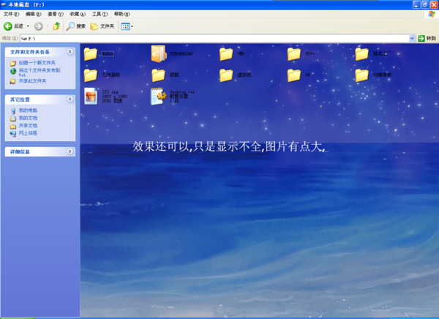Open the Search (搜索) magnifier tool

coord(75,26)
